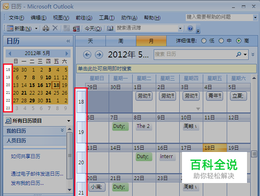Click the enable instant search bar
The height and width of the screenshot is (196, 260).
166,68
